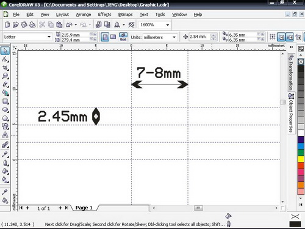305x229 pixels.
Task: Select the Rectangle tool
Action: click(5, 101)
